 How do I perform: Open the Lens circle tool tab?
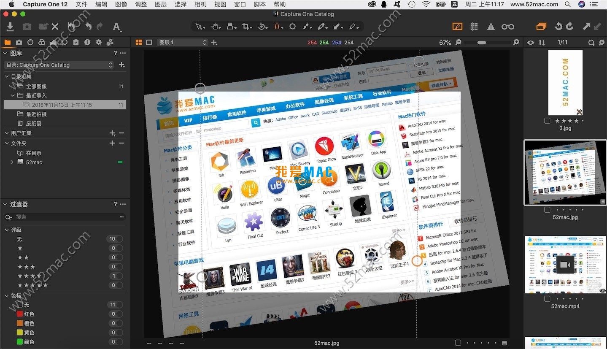point(30,42)
